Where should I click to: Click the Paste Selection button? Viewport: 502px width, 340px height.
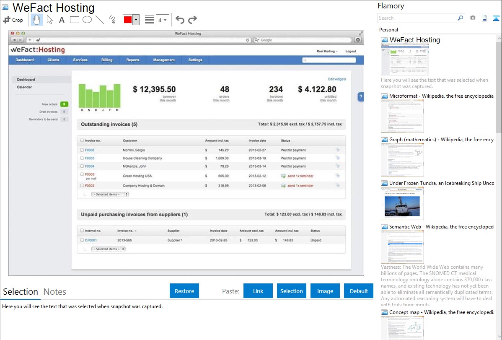pos(292,291)
